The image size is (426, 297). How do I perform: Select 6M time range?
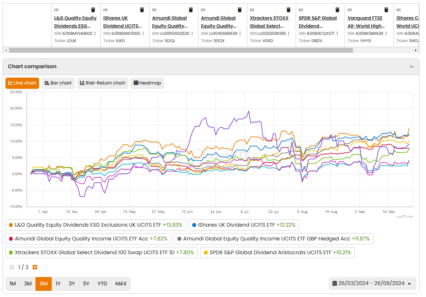tap(43, 284)
